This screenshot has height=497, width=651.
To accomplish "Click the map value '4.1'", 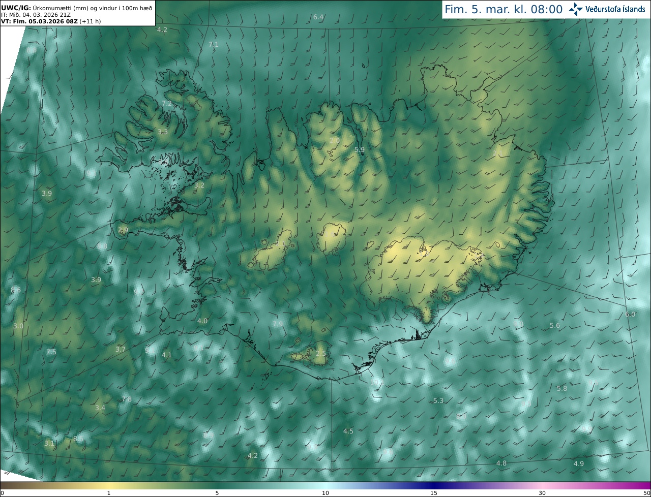I will [167, 355].
